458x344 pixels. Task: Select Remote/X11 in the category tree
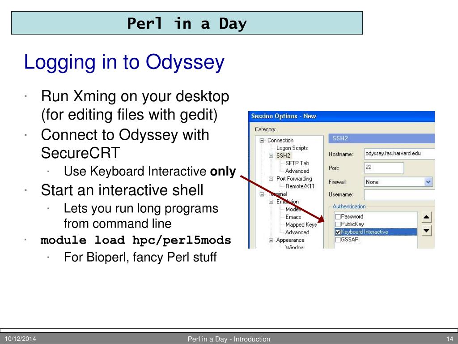coord(300,186)
